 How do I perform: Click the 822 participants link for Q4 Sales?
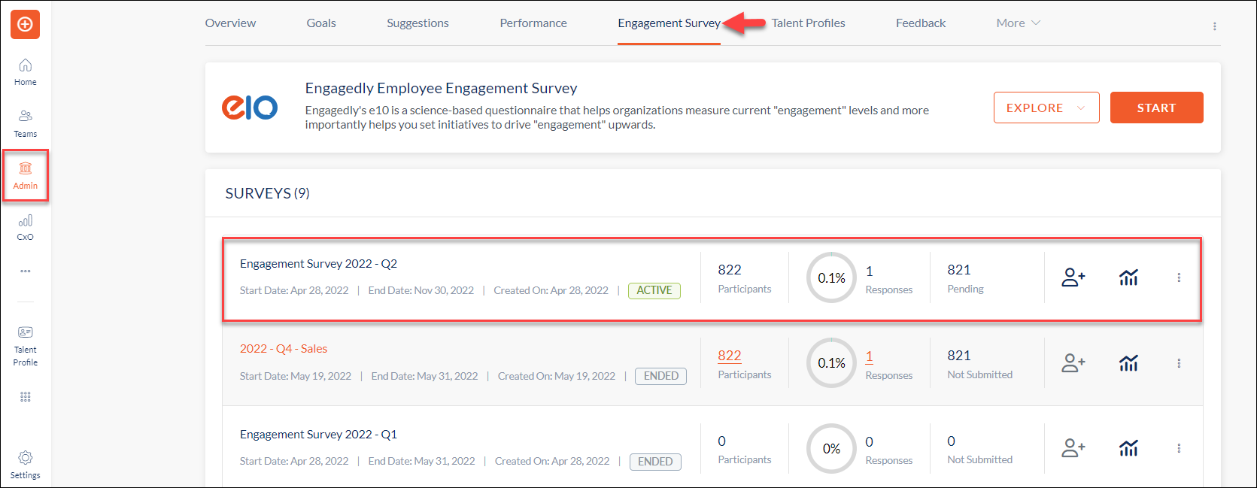729,356
